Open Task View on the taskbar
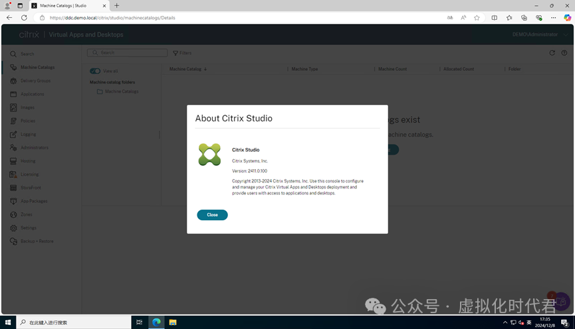The height and width of the screenshot is (329, 575). point(140,322)
